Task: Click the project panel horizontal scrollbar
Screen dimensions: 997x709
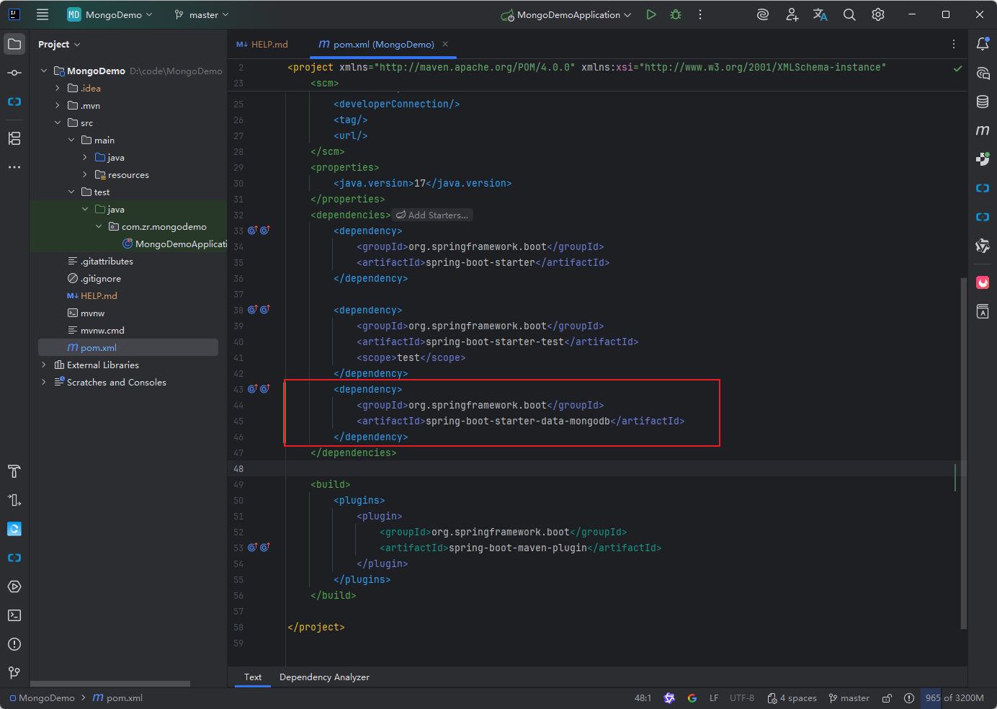Action: 110,684
